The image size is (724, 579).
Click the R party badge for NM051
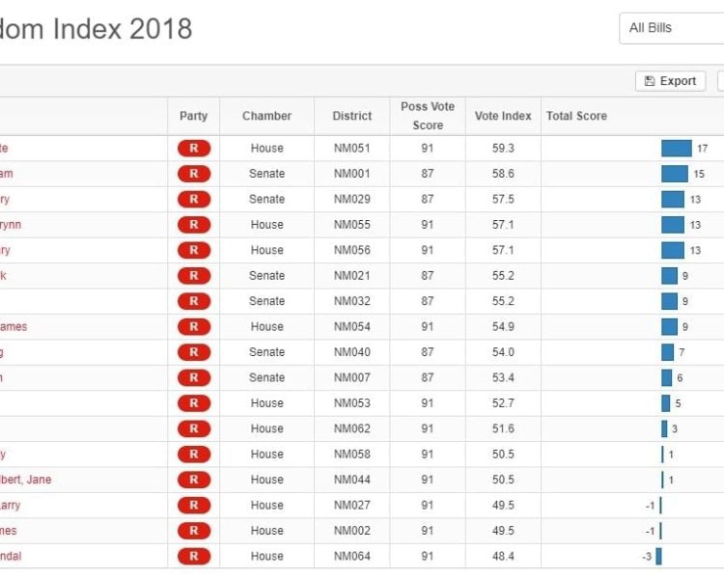tap(193, 149)
